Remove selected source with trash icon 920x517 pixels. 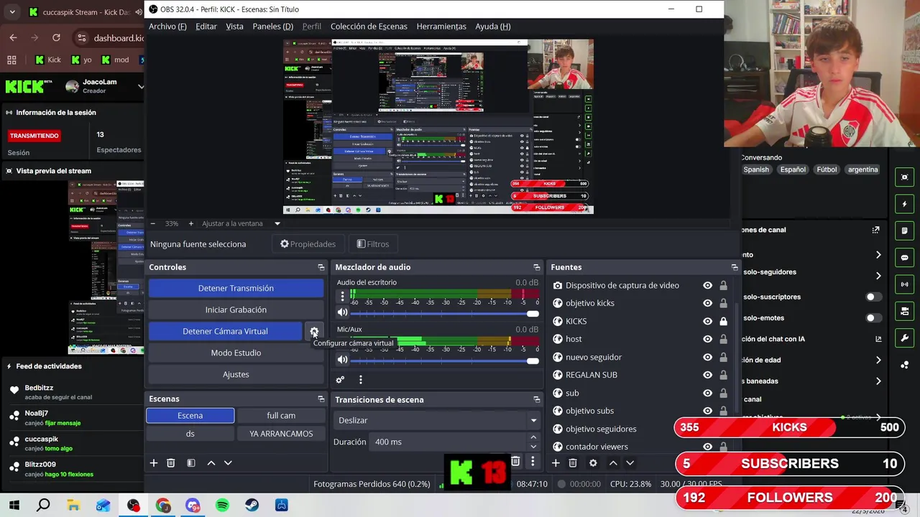573,463
